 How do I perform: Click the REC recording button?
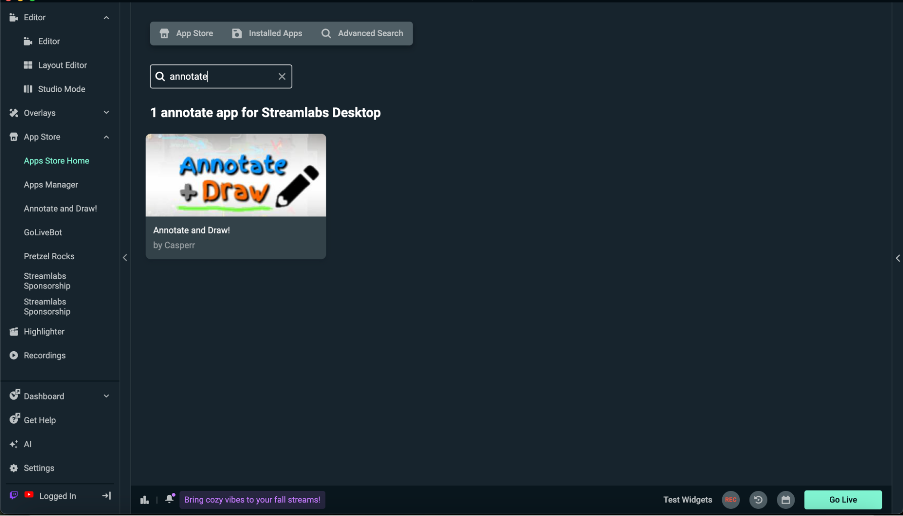click(x=731, y=500)
